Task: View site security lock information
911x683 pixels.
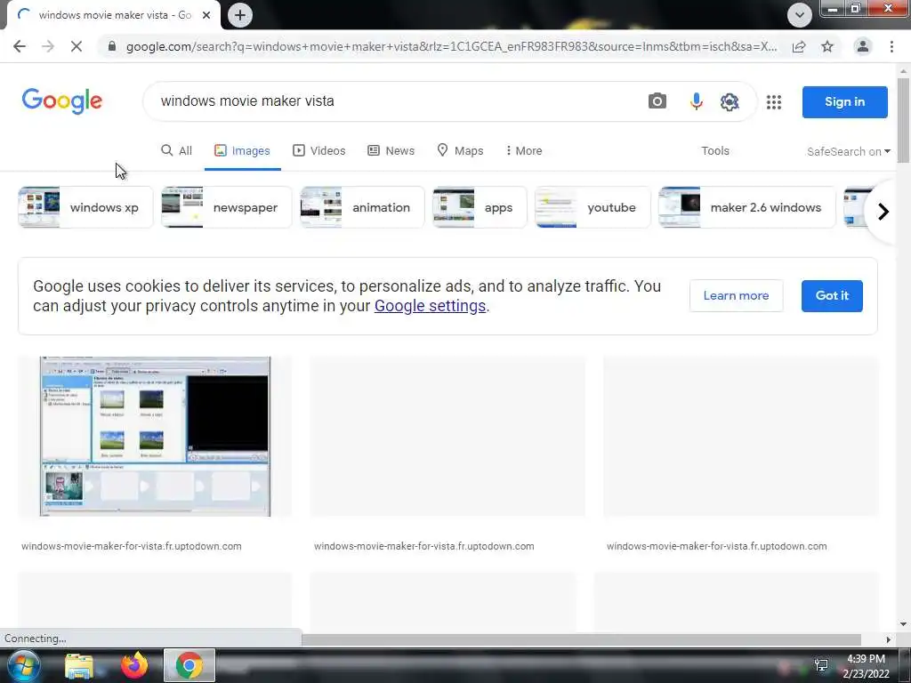Action: tap(112, 46)
